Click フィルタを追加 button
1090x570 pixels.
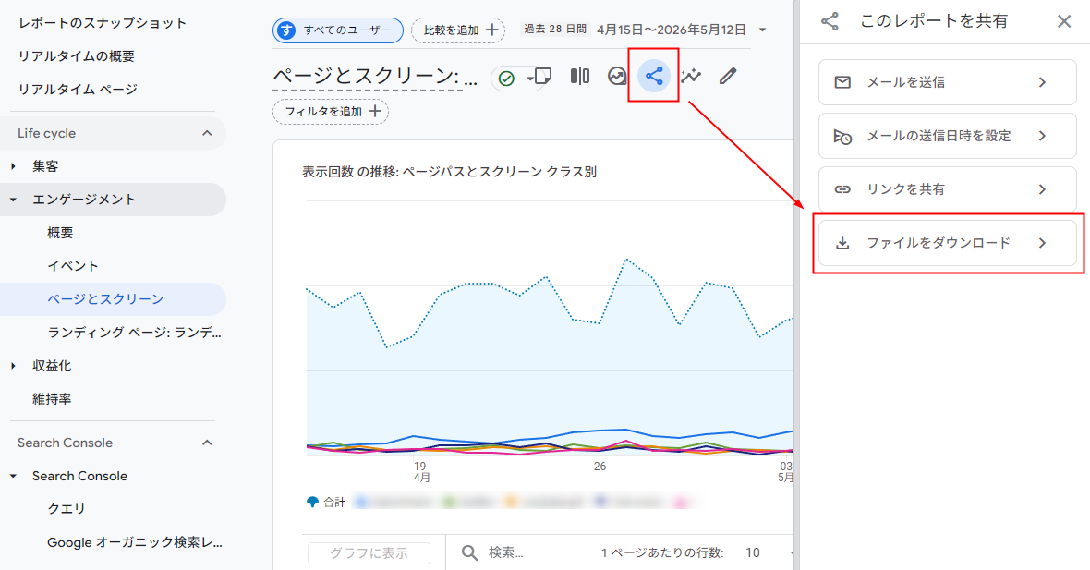click(x=331, y=111)
